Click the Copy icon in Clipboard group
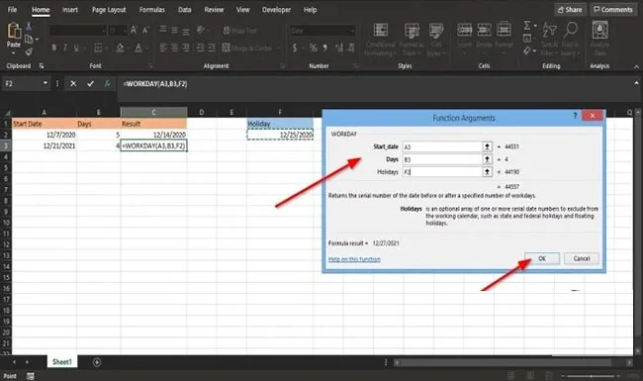 coord(29,40)
